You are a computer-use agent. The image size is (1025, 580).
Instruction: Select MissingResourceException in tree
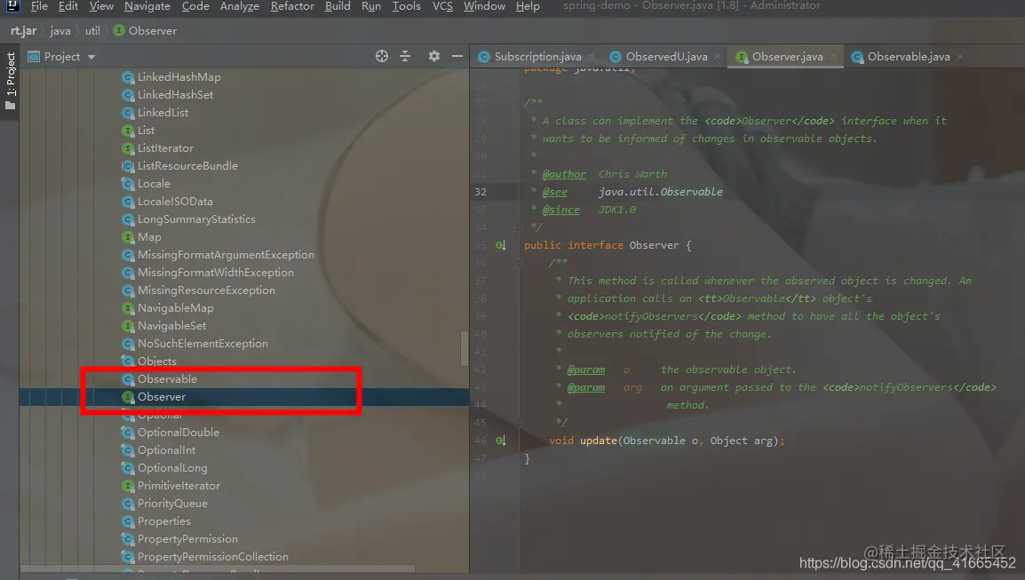pyautogui.click(x=206, y=290)
